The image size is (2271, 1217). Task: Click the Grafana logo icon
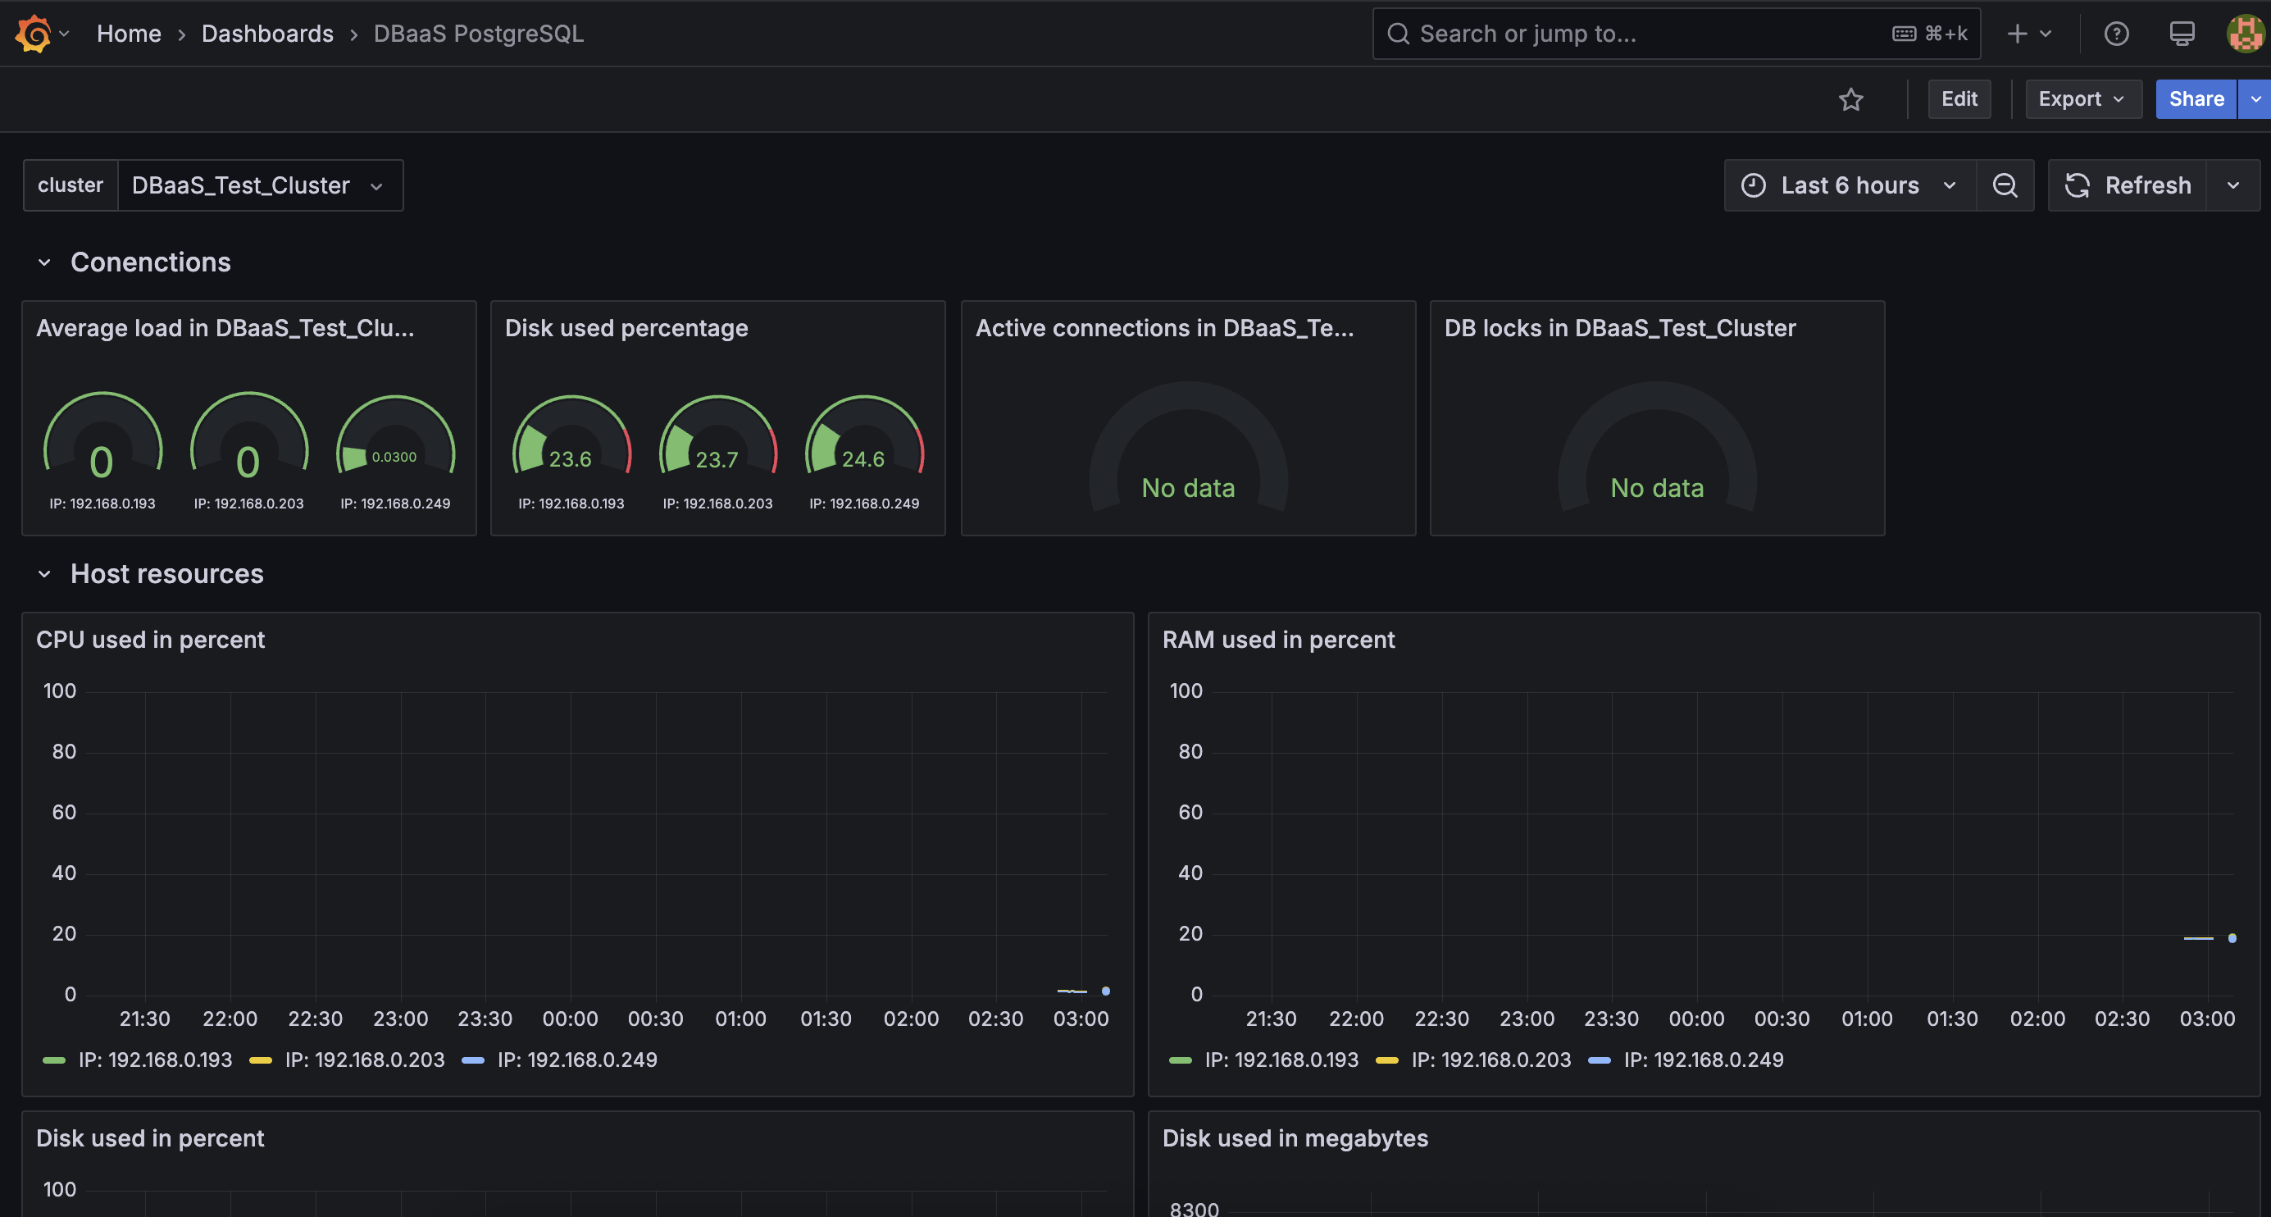(x=33, y=34)
